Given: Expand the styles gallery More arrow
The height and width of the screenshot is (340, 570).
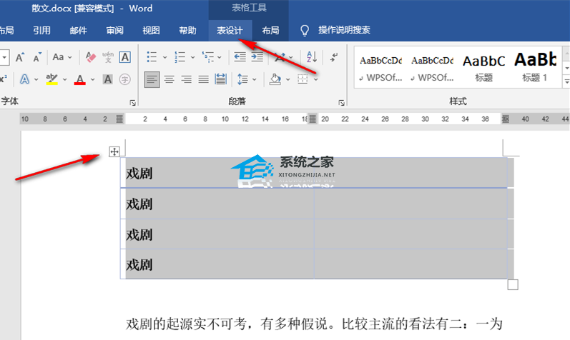Looking at the screenshot, I should 566,81.
